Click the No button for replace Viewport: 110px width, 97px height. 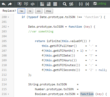click(x=30, y=11)
